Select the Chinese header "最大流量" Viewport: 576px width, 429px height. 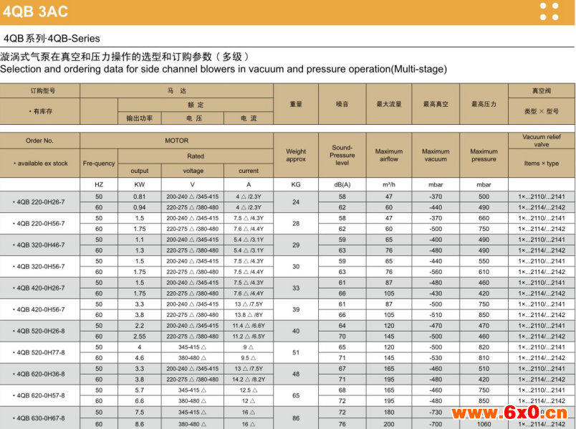click(389, 104)
